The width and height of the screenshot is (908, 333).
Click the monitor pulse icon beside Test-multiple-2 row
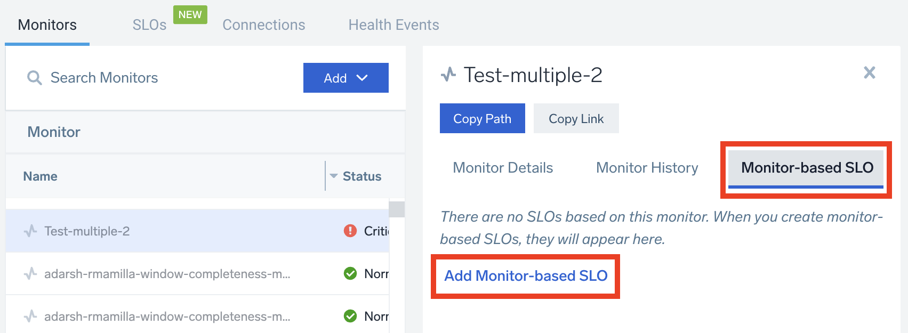tap(30, 231)
